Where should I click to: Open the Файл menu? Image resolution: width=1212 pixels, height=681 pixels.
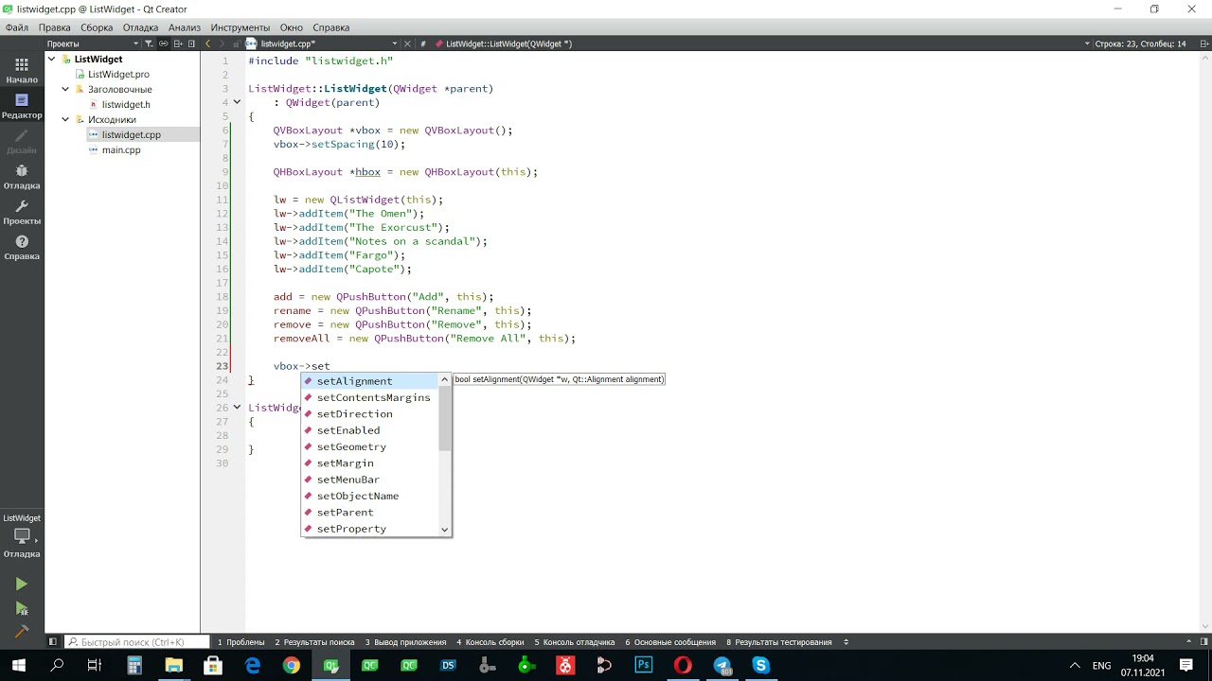tap(16, 27)
